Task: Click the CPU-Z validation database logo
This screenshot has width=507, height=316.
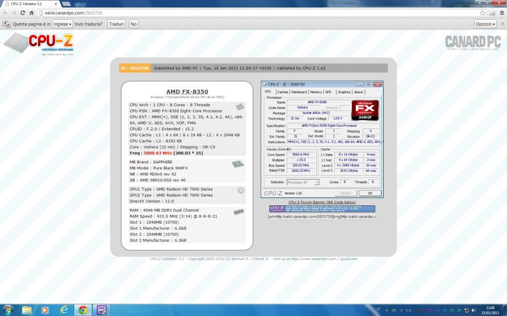Action: (39, 43)
